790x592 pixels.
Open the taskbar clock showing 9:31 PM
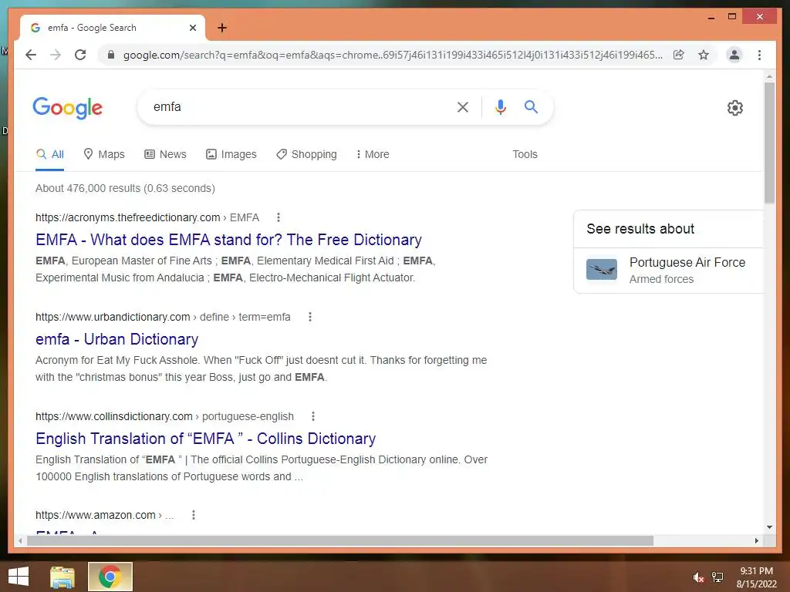pos(756,577)
